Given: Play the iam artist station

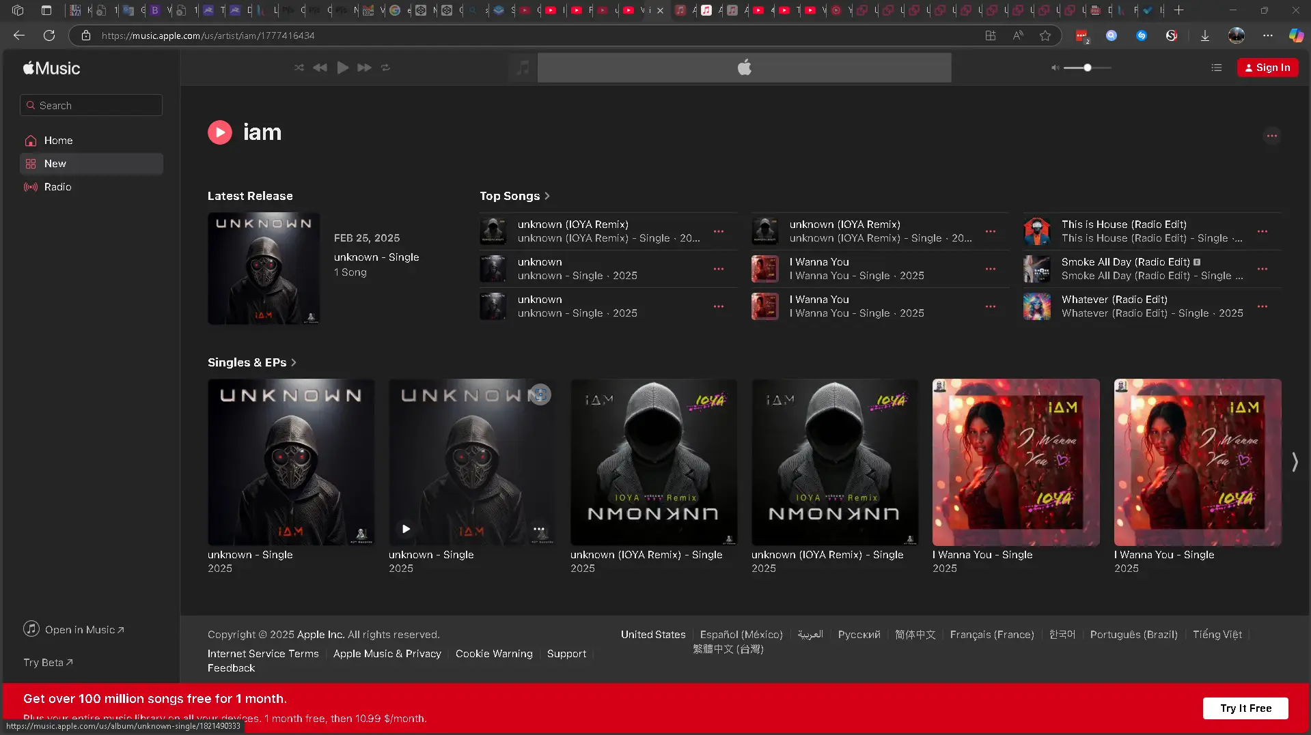Looking at the screenshot, I should (220, 132).
